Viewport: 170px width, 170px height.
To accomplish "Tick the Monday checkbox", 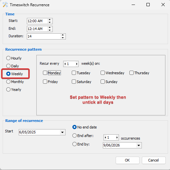I will (x=45, y=73).
